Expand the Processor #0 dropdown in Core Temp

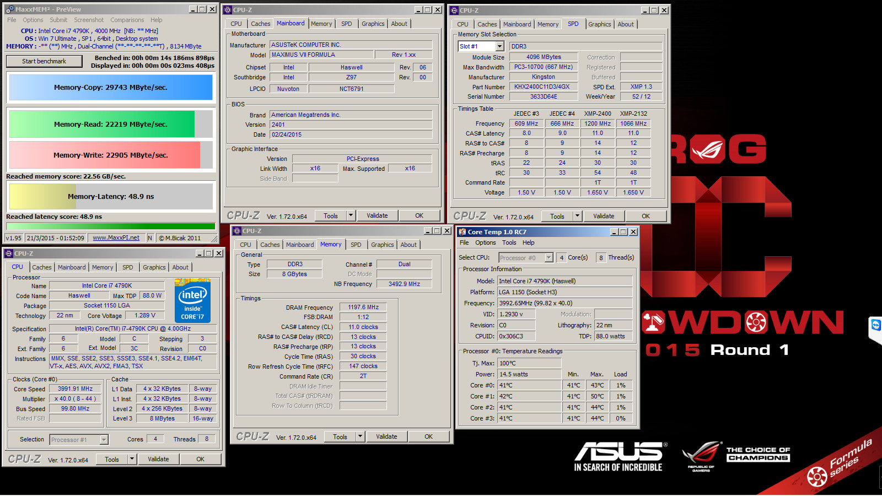pyautogui.click(x=548, y=258)
